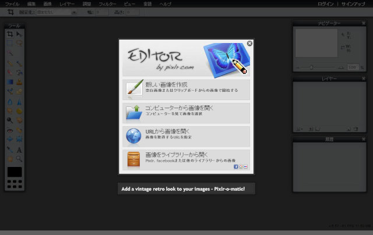This screenshot has height=235, width=373.
Task: Choose 新しい画像を作成 option
Action: coord(186,90)
